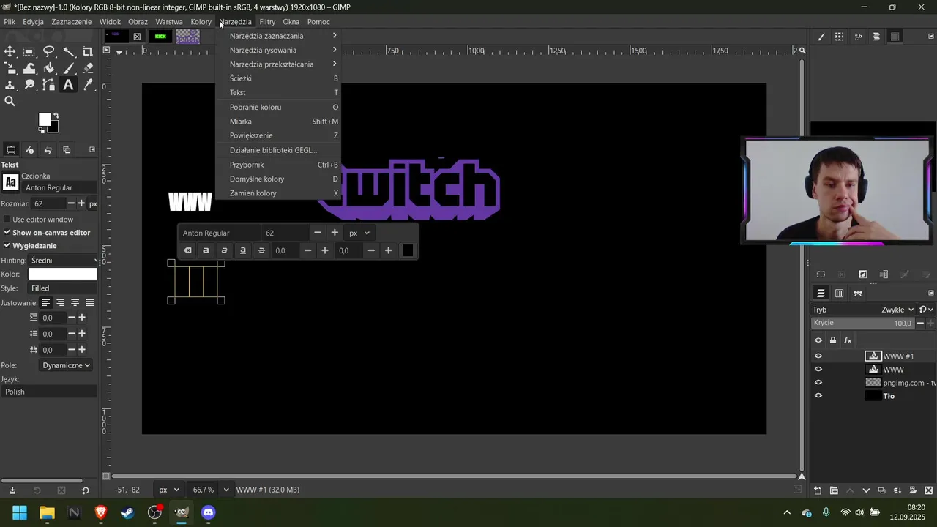Delete the selected layer
This screenshot has width=937, height=527.
coord(929,490)
